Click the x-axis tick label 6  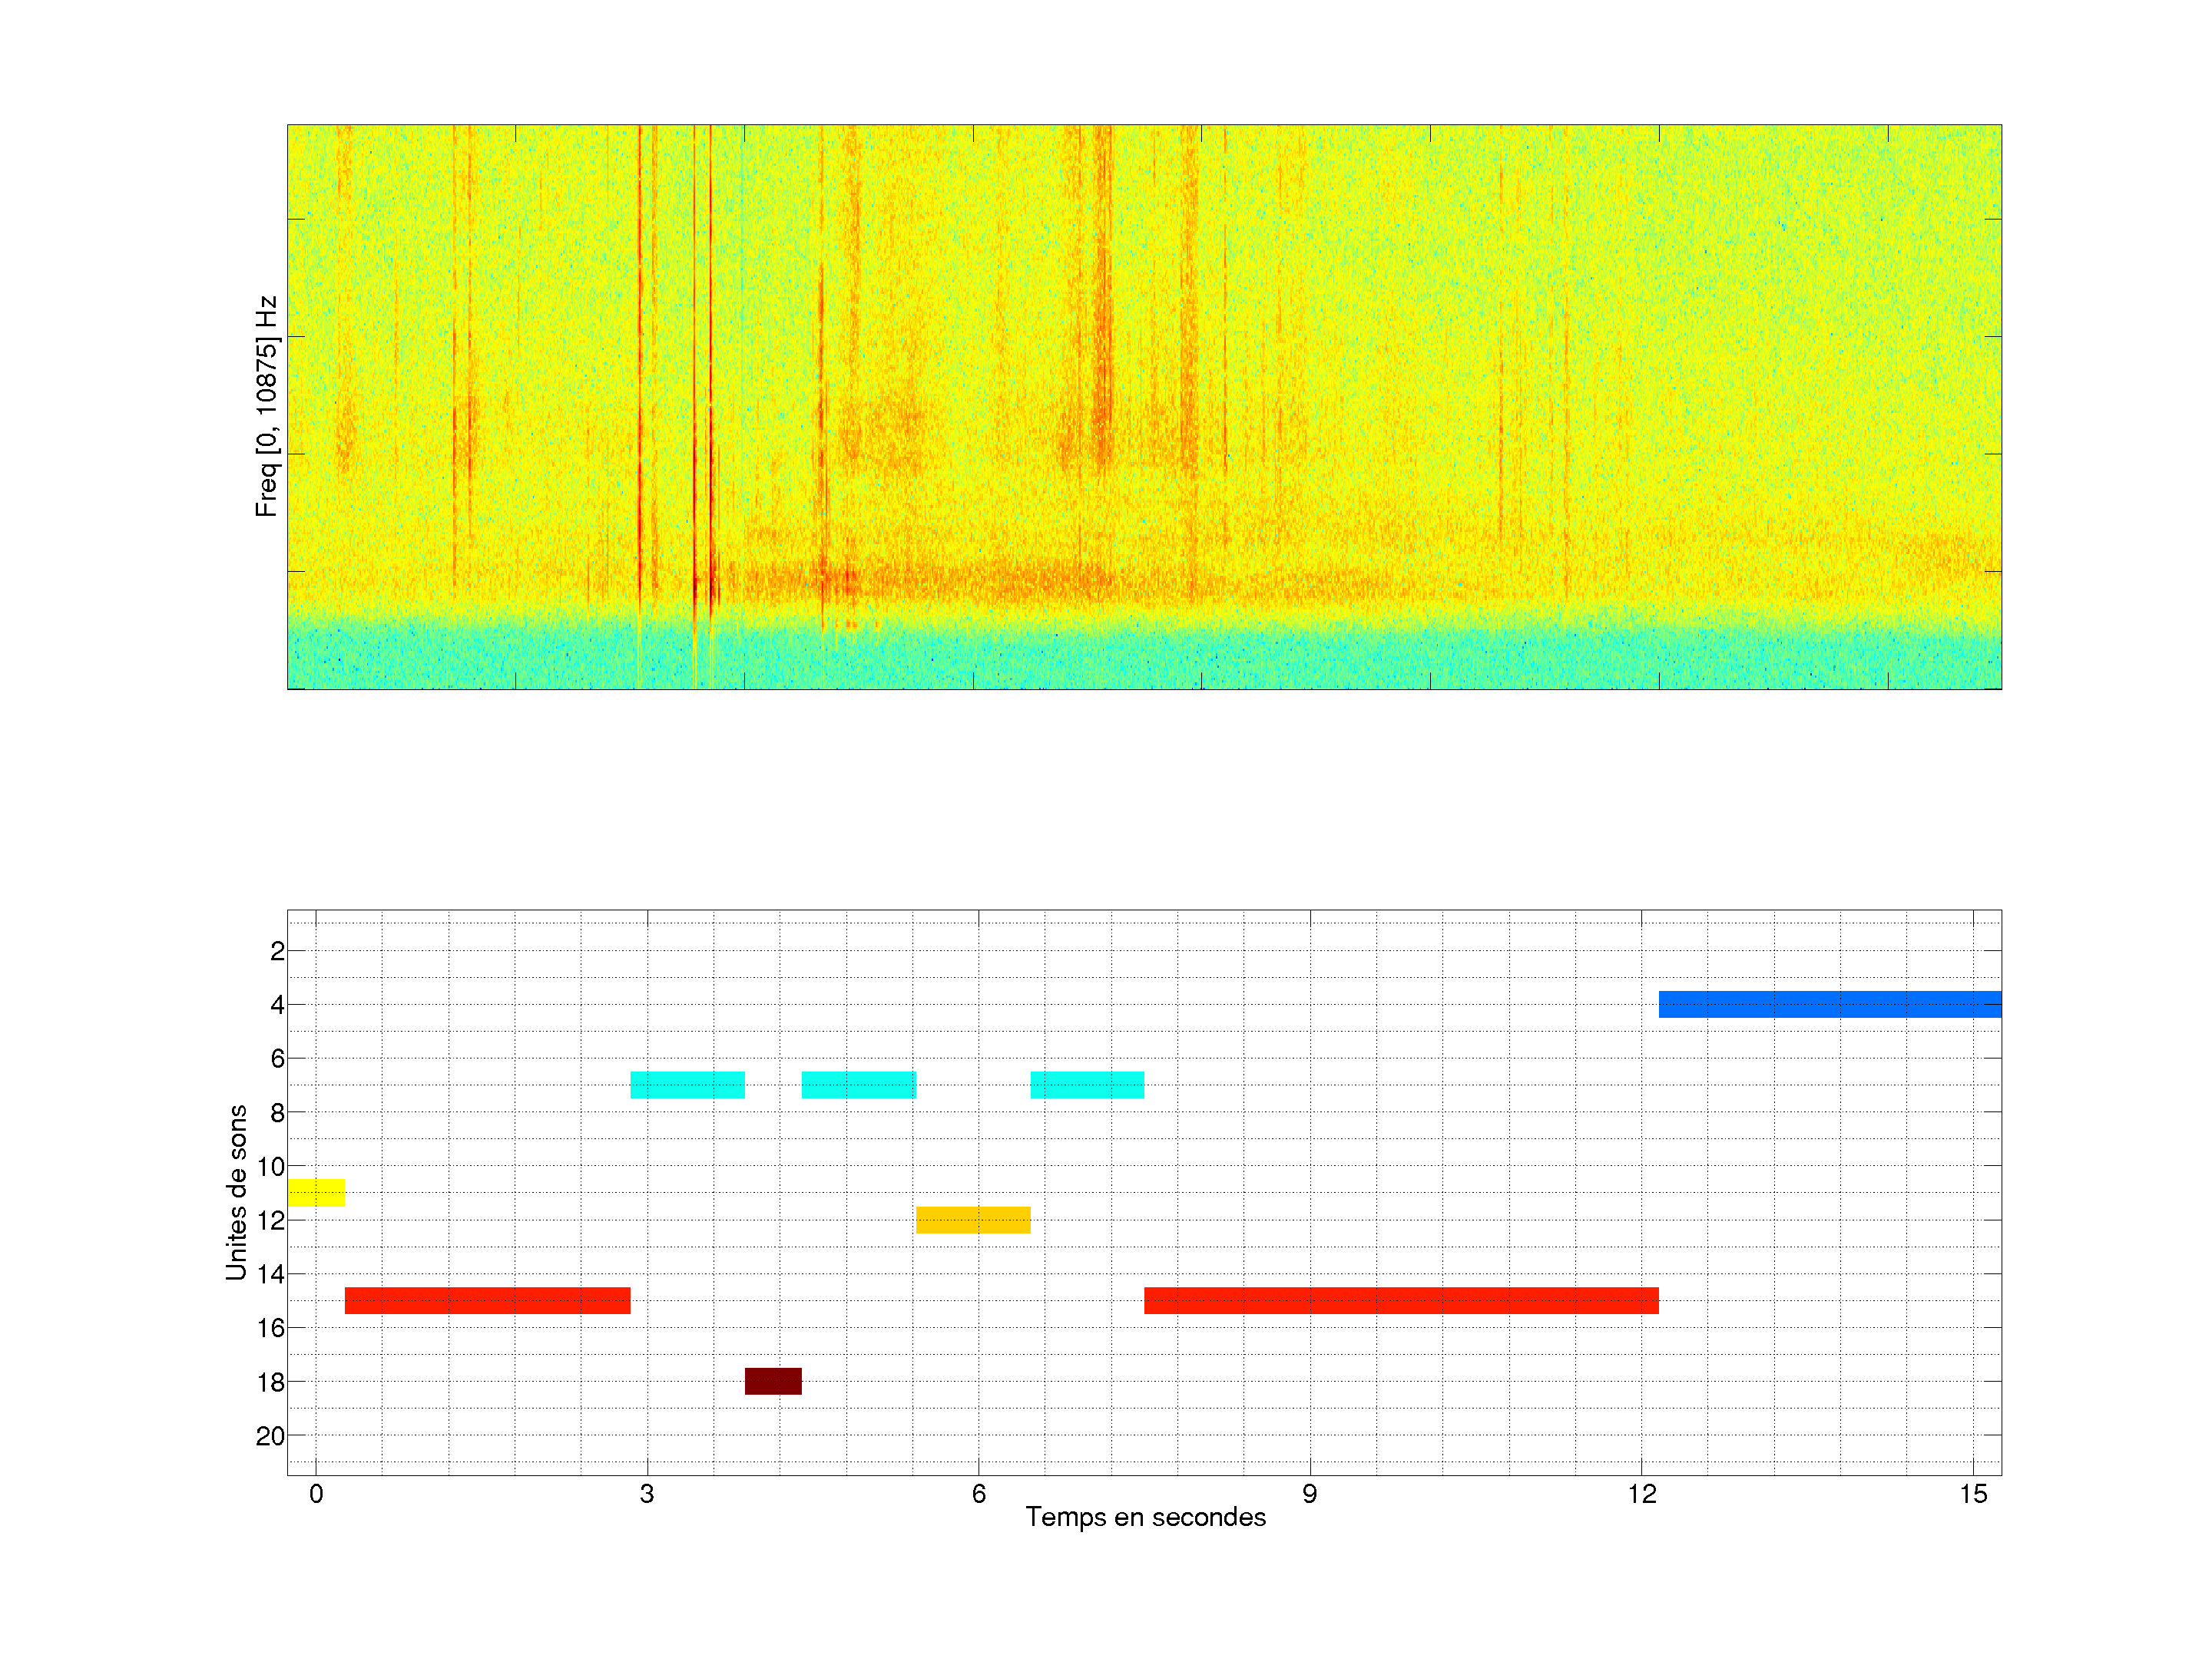tap(978, 1495)
